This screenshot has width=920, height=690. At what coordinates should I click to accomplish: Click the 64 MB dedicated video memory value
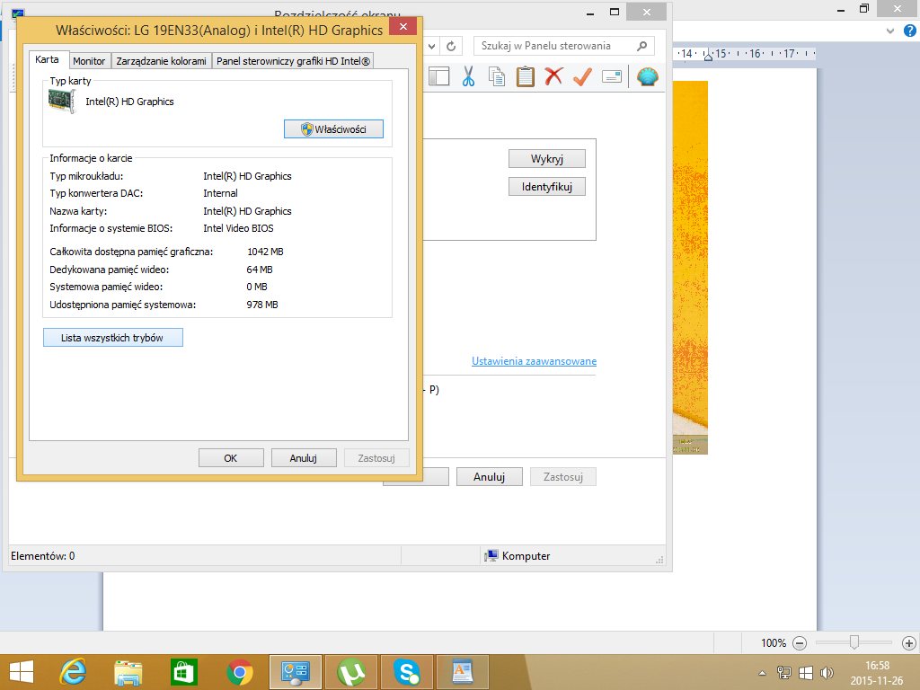260,270
